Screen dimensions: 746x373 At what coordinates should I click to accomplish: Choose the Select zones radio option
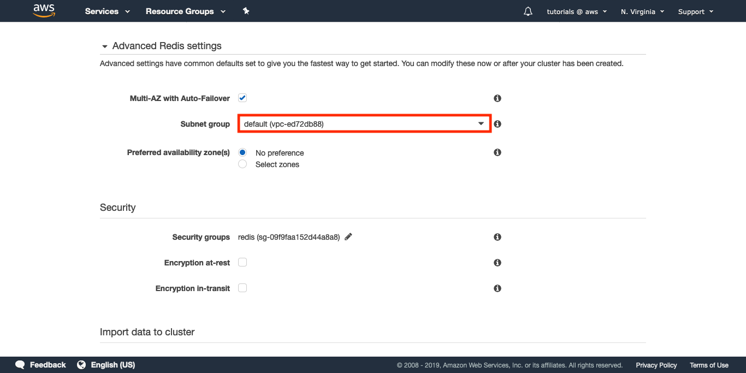(x=242, y=164)
